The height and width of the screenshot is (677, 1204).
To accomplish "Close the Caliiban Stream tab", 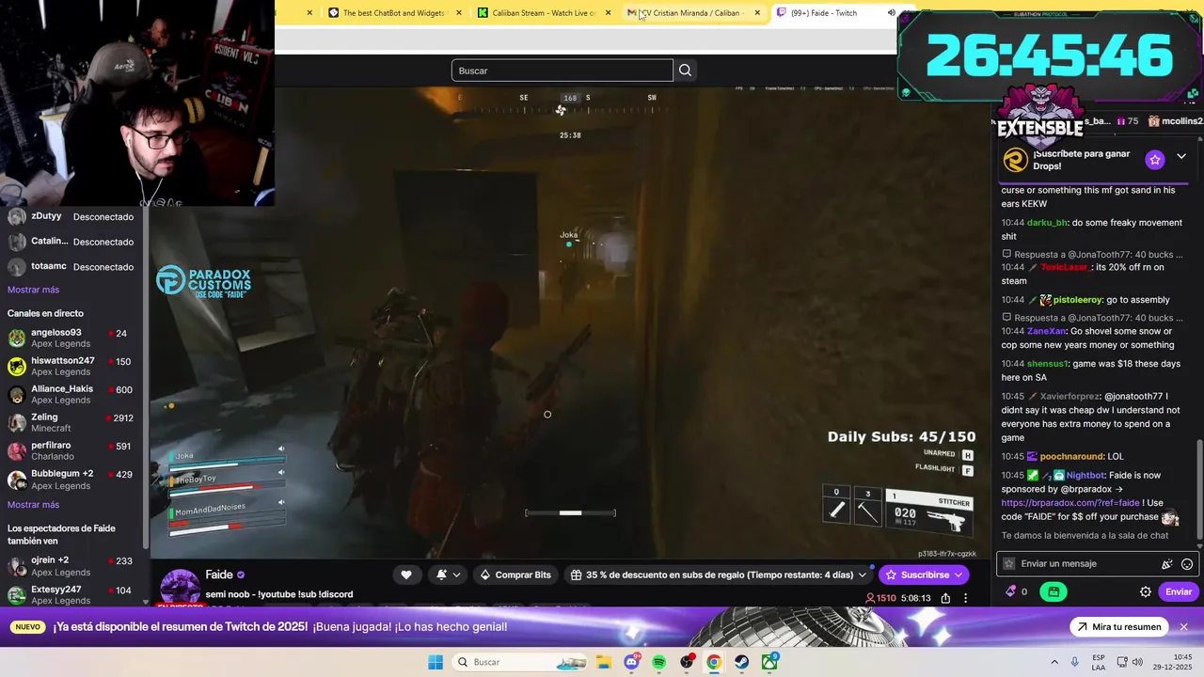I will click(608, 13).
